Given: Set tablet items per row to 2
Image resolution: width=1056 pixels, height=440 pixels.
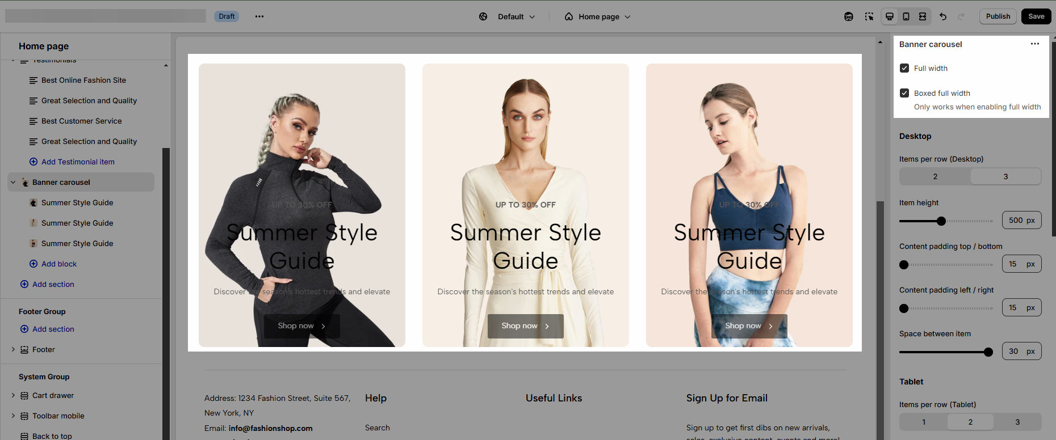Looking at the screenshot, I should [970, 422].
